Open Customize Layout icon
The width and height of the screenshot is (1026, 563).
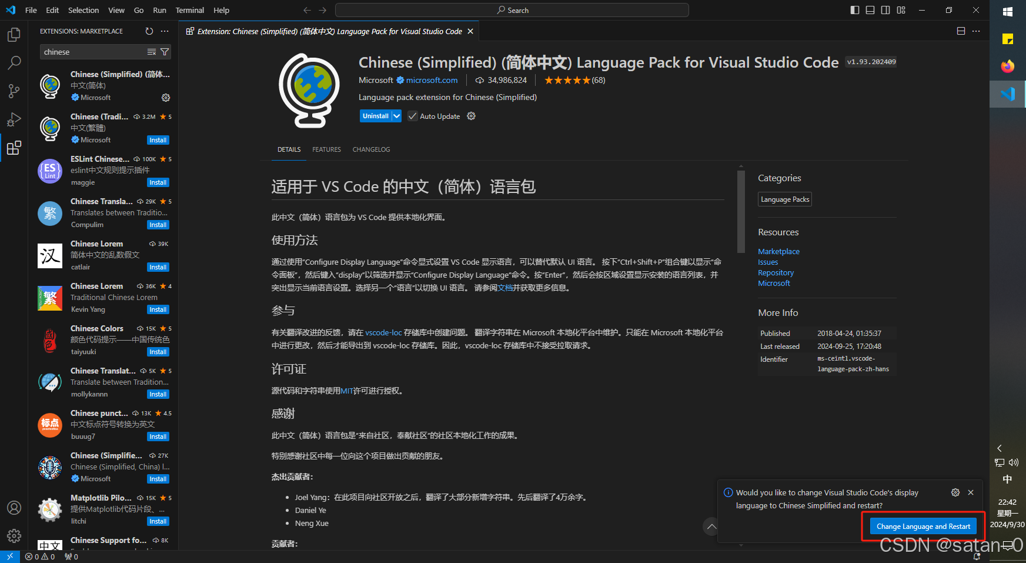click(901, 10)
